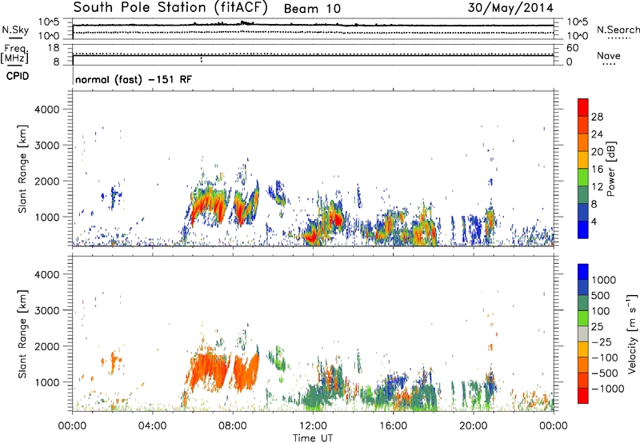Click the '-1000' label on Velocity scale

coord(607,389)
